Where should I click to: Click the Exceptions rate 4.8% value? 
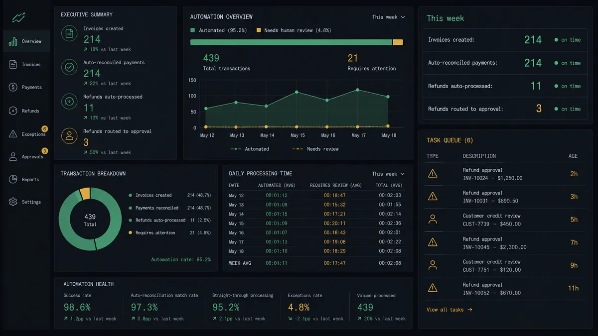(x=299, y=307)
